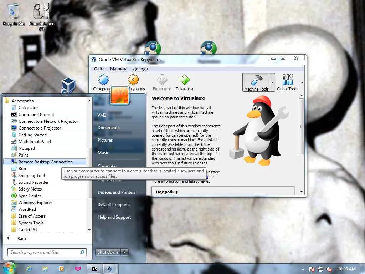Viewport: 365px width, 274px height.
Task: Launch WordPad
Action: coord(27,209)
